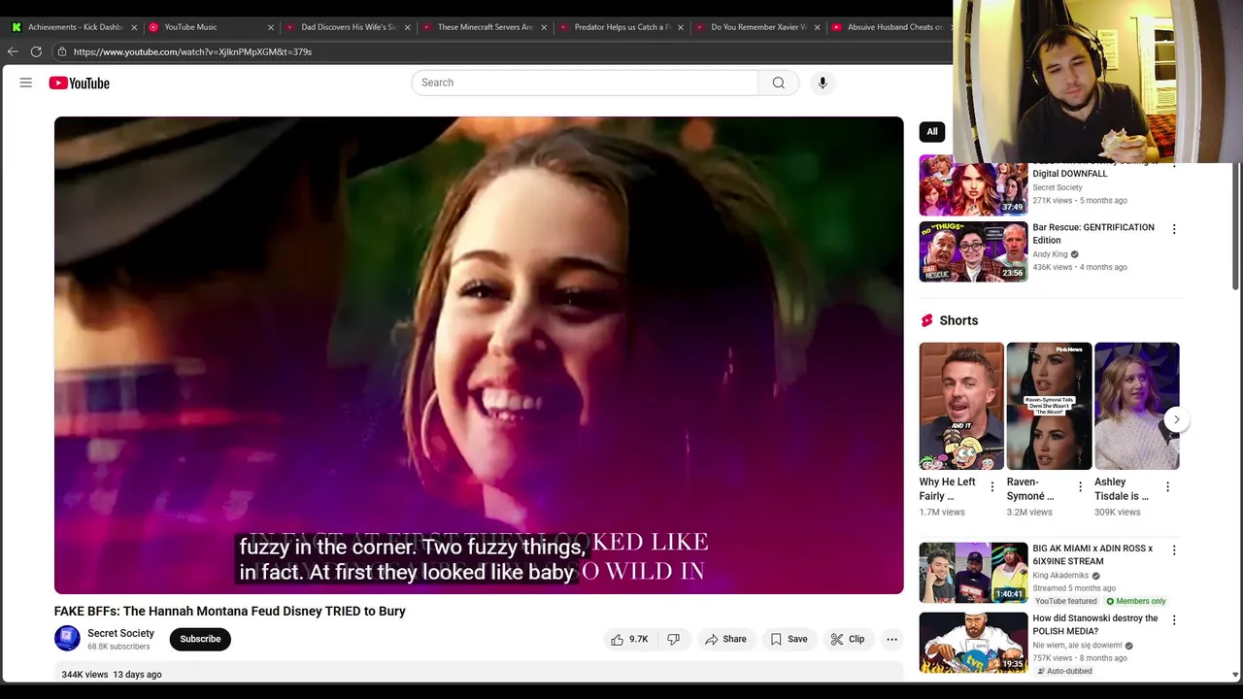View site information icon in address bar
Viewport: 1243px width, 699px height.
point(61,51)
